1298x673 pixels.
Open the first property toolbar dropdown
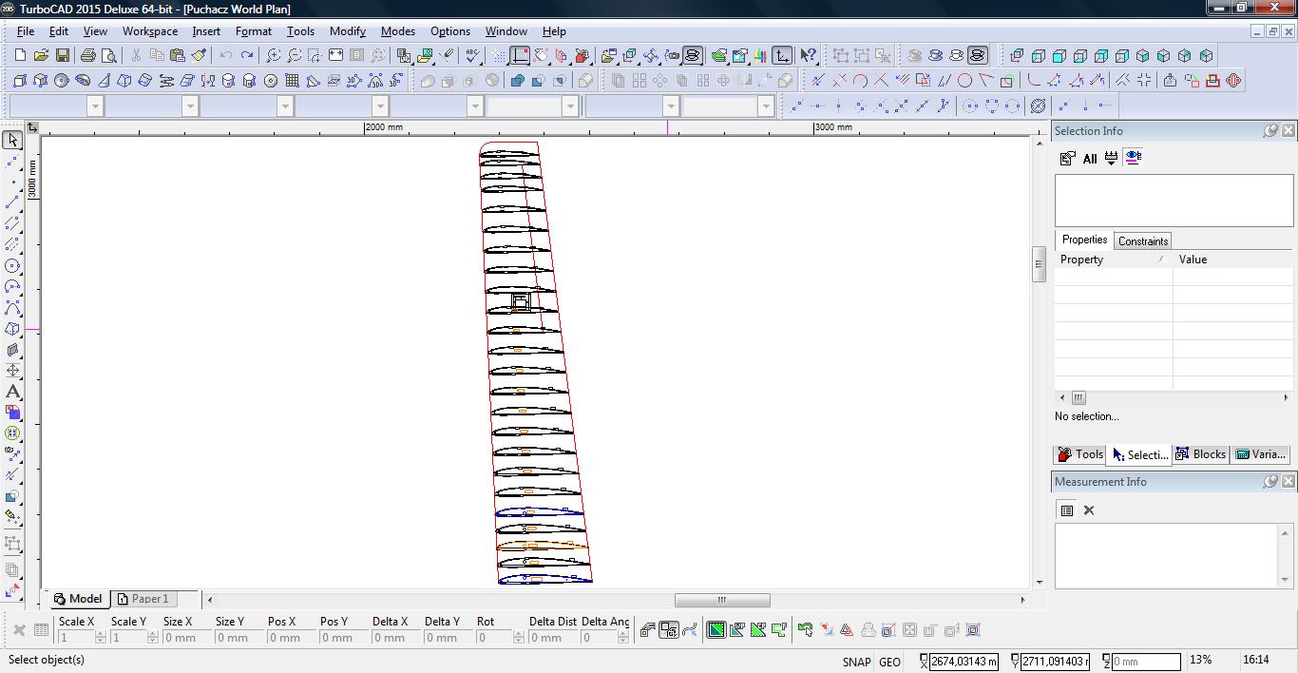94,106
